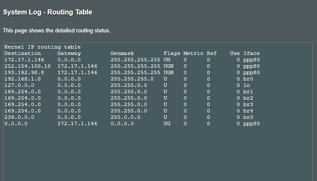Screen dimensions: 317x181
Task: Click the Iface column header
Action: click(251, 53)
